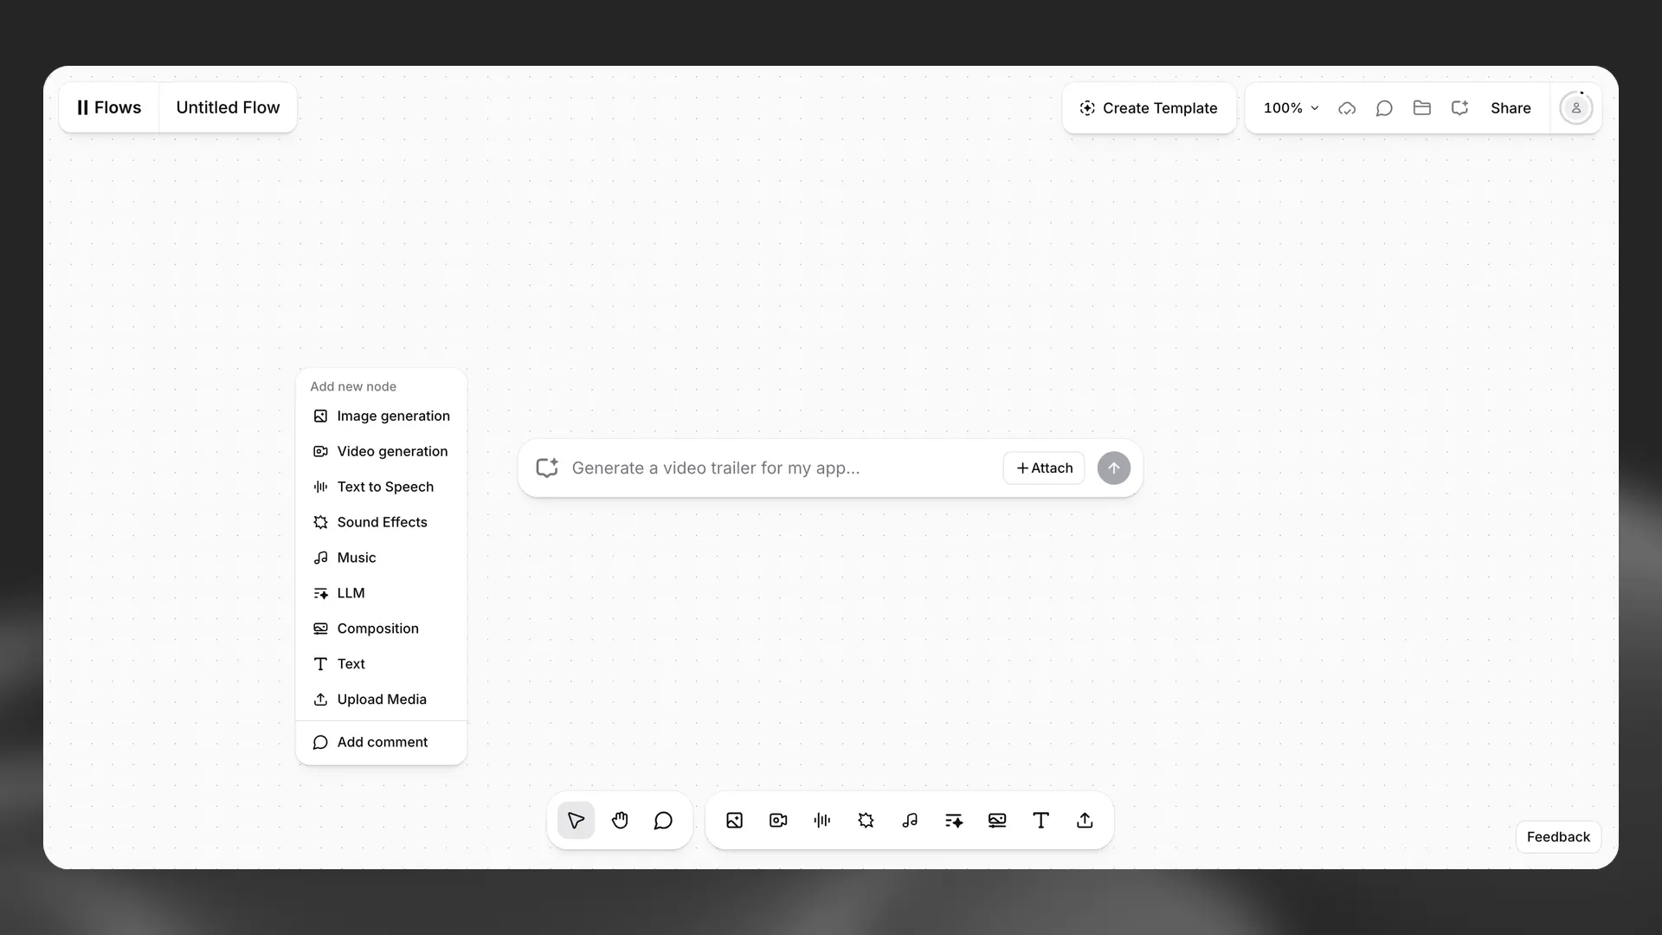Choose the comment tool in bottom toolbar
Screen dimensions: 1662x935
click(663, 821)
